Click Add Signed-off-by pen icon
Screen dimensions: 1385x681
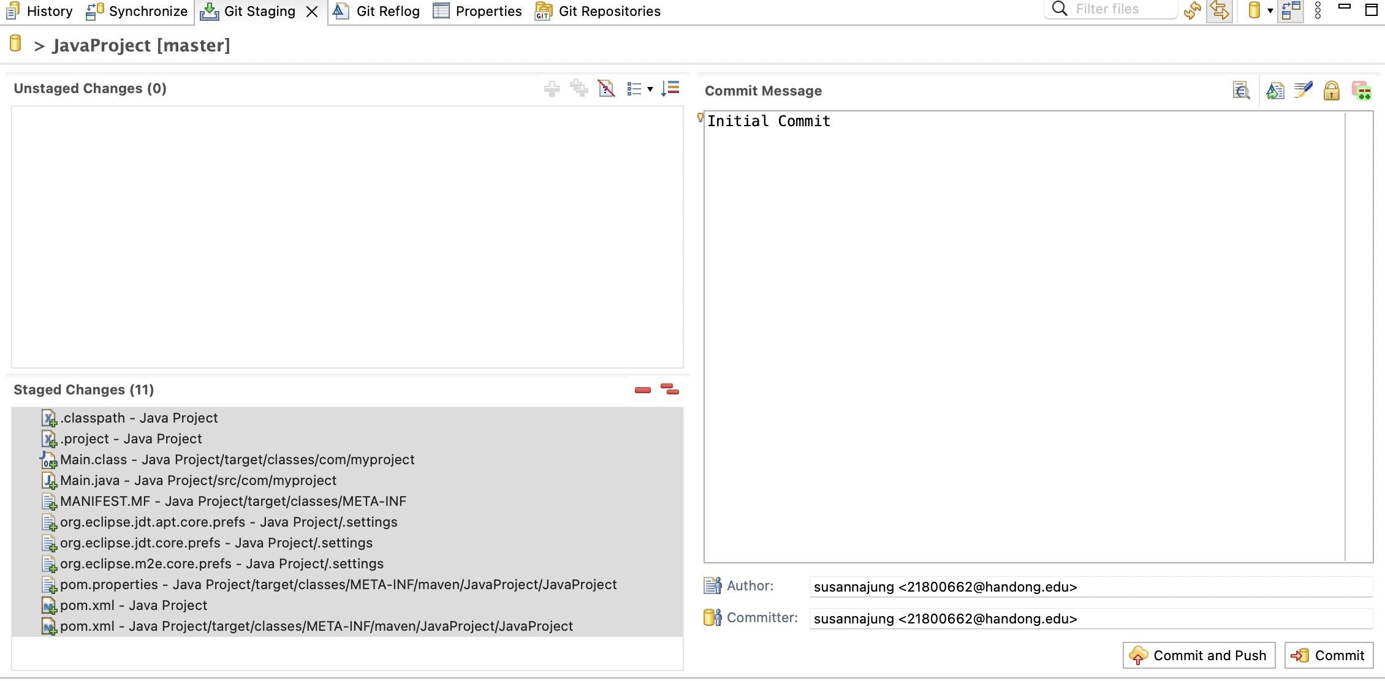(1303, 91)
